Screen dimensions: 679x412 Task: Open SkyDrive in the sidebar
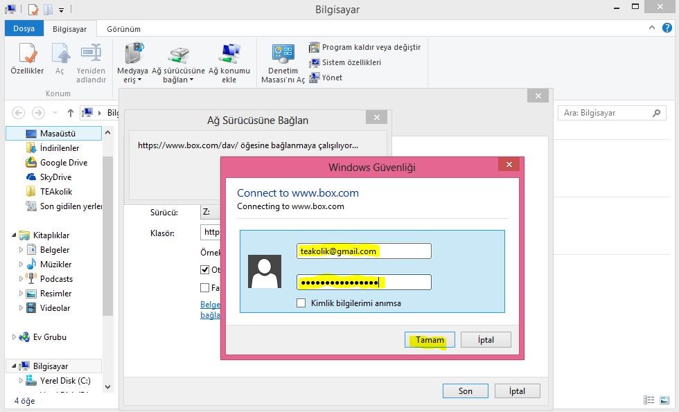pos(49,177)
